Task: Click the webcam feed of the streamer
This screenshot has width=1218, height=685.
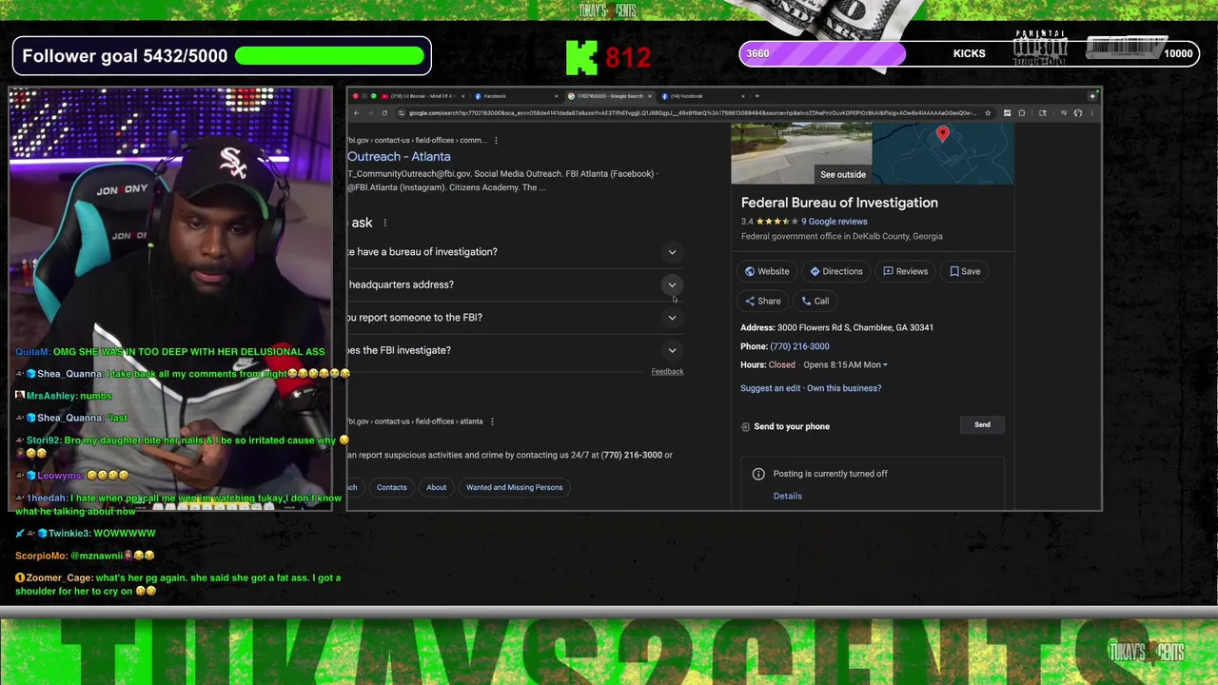Action: click(x=171, y=300)
